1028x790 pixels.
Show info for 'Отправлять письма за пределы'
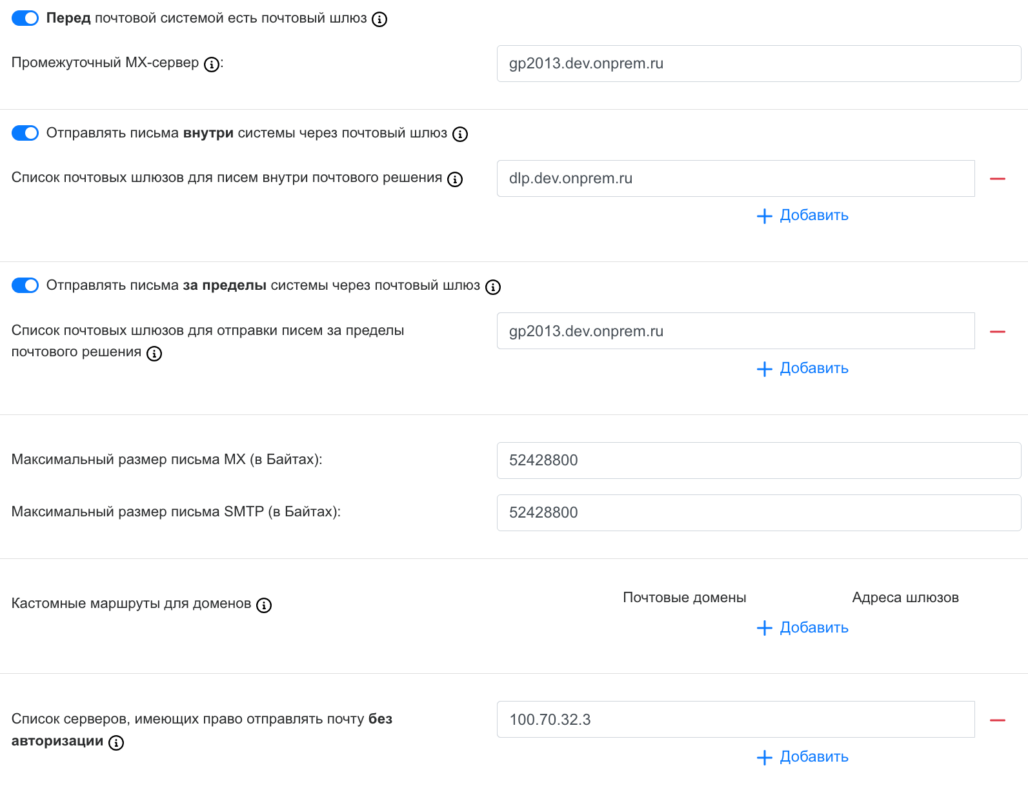tap(493, 287)
